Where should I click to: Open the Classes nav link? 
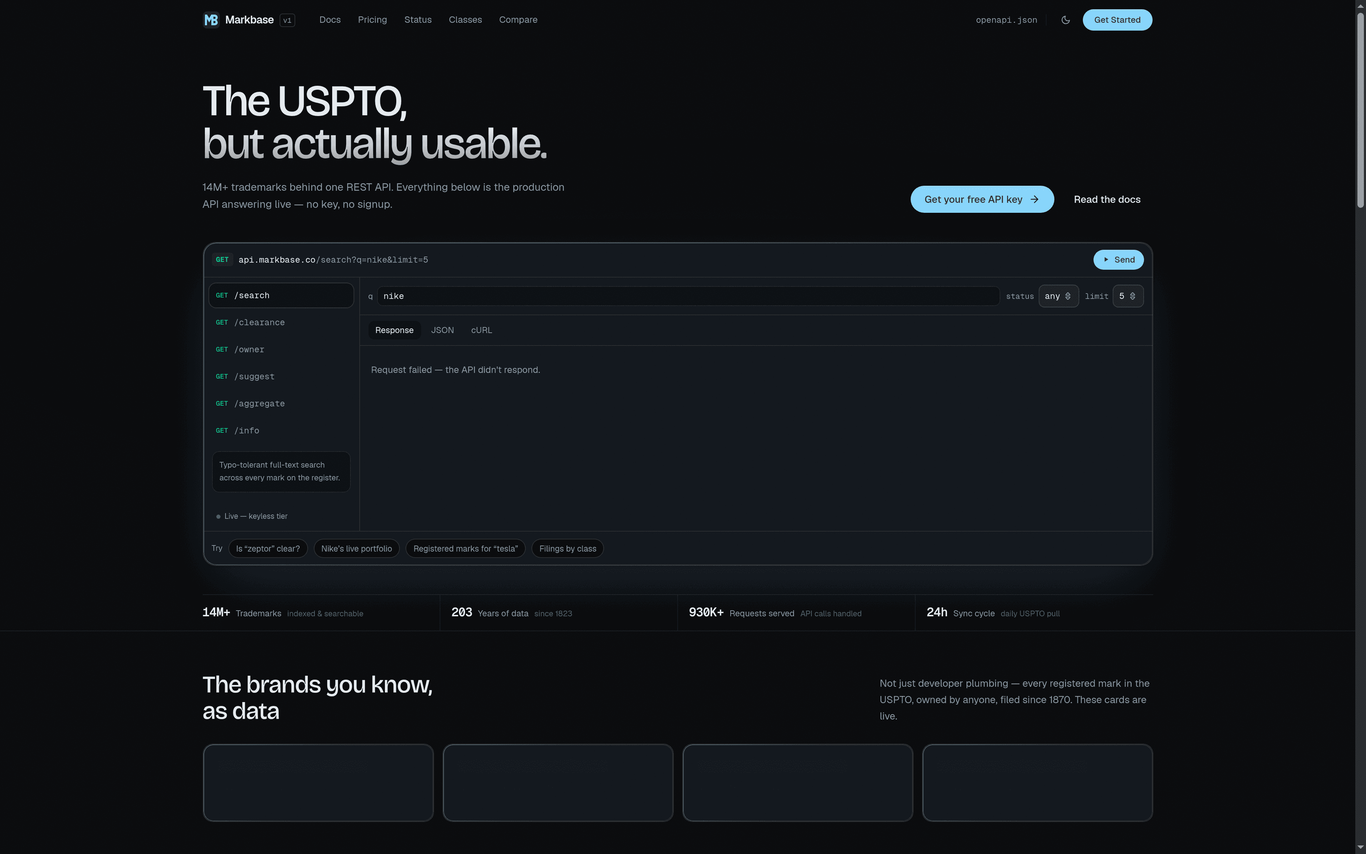[x=465, y=20]
